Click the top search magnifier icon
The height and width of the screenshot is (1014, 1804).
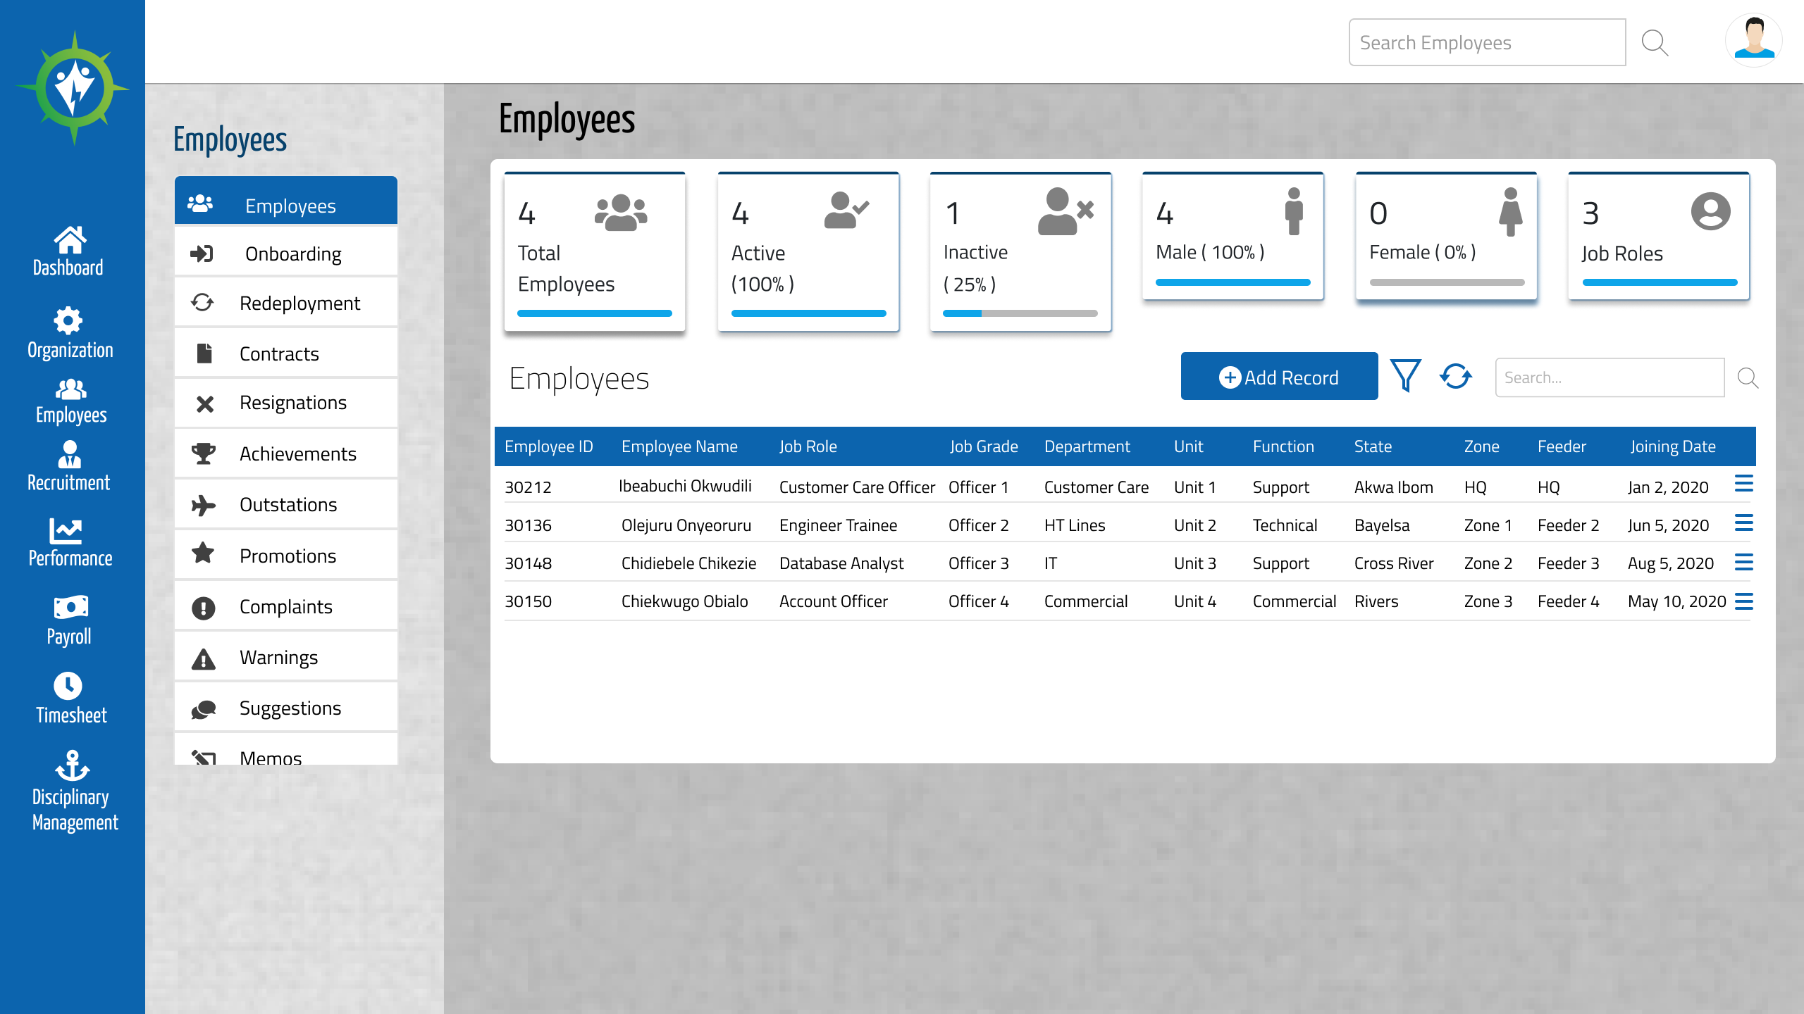coord(1655,43)
